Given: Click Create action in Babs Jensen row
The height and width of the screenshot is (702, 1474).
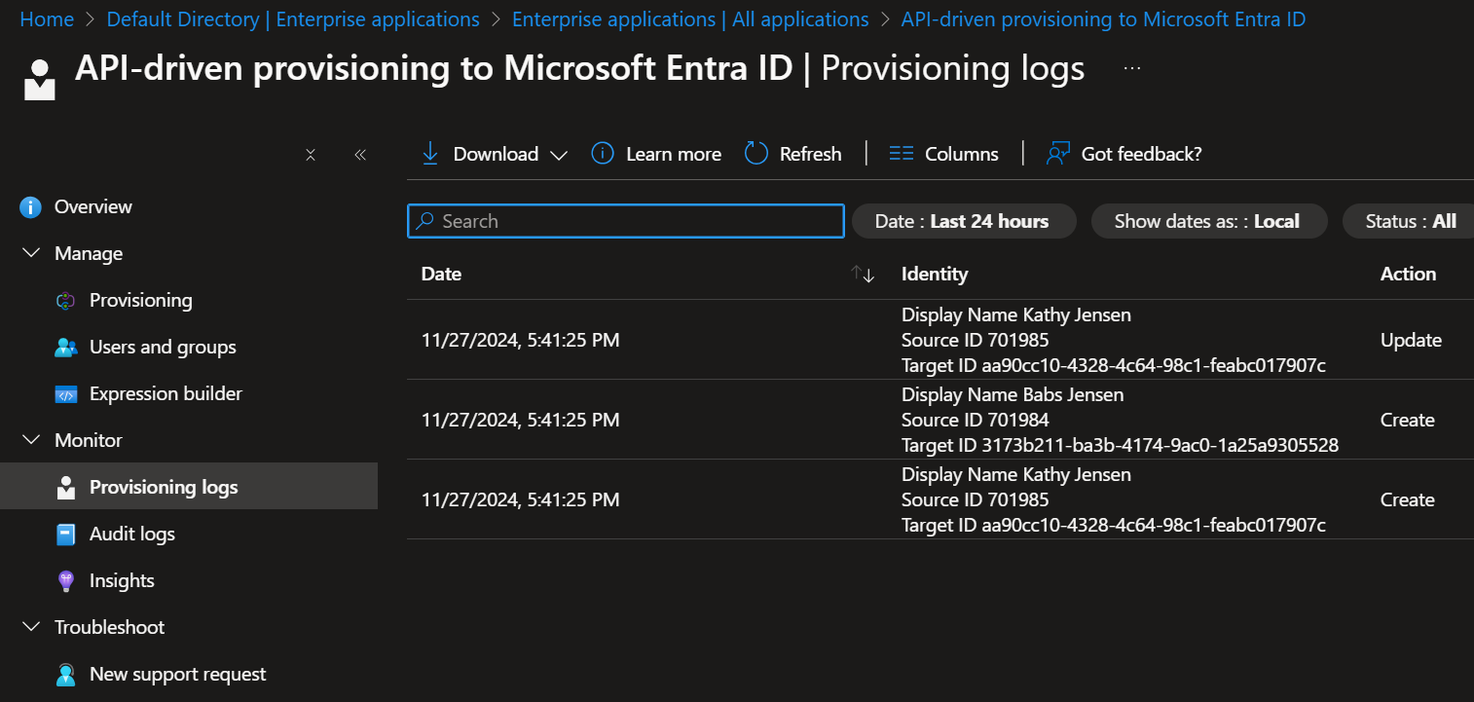Looking at the screenshot, I should (x=1408, y=420).
